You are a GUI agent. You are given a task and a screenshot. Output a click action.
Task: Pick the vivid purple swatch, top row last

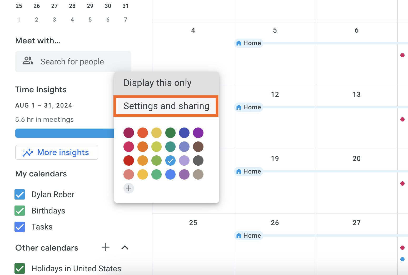(198, 133)
